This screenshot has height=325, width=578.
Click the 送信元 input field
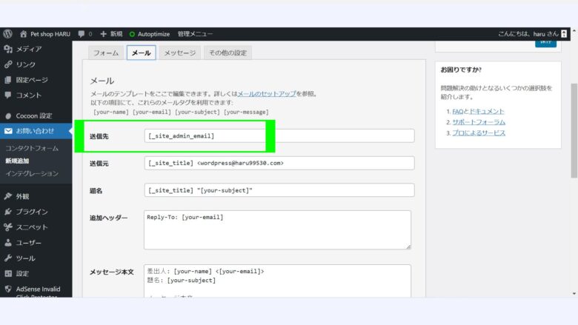click(279, 163)
